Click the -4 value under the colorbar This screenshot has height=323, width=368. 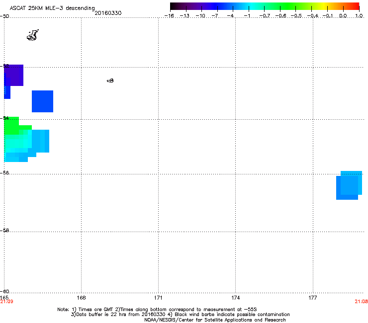(231, 16)
